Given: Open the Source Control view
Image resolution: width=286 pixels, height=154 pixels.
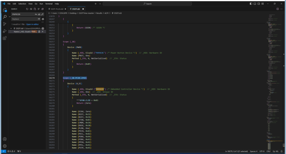Looking at the screenshot, I should [x=5, y=24].
